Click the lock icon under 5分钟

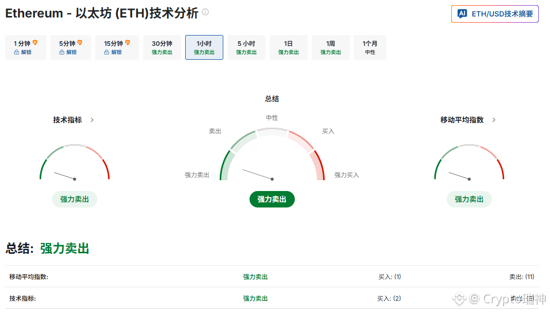click(x=62, y=53)
